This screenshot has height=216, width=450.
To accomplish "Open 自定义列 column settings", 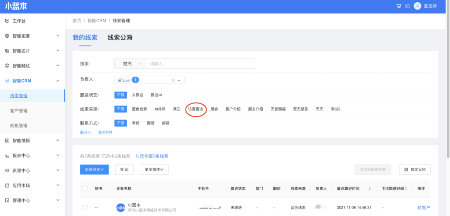I will point(414,170).
